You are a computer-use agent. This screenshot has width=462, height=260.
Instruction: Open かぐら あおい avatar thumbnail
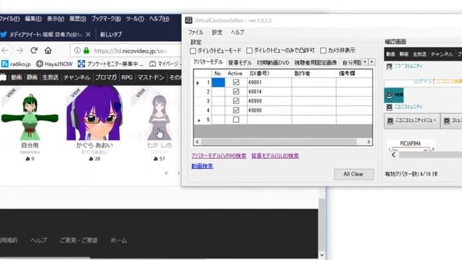95,113
